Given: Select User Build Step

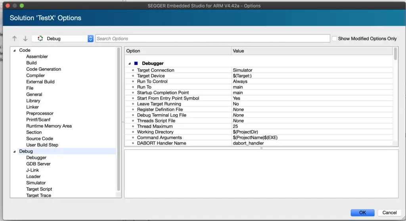Looking at the screenshot, I should (42, 145).
